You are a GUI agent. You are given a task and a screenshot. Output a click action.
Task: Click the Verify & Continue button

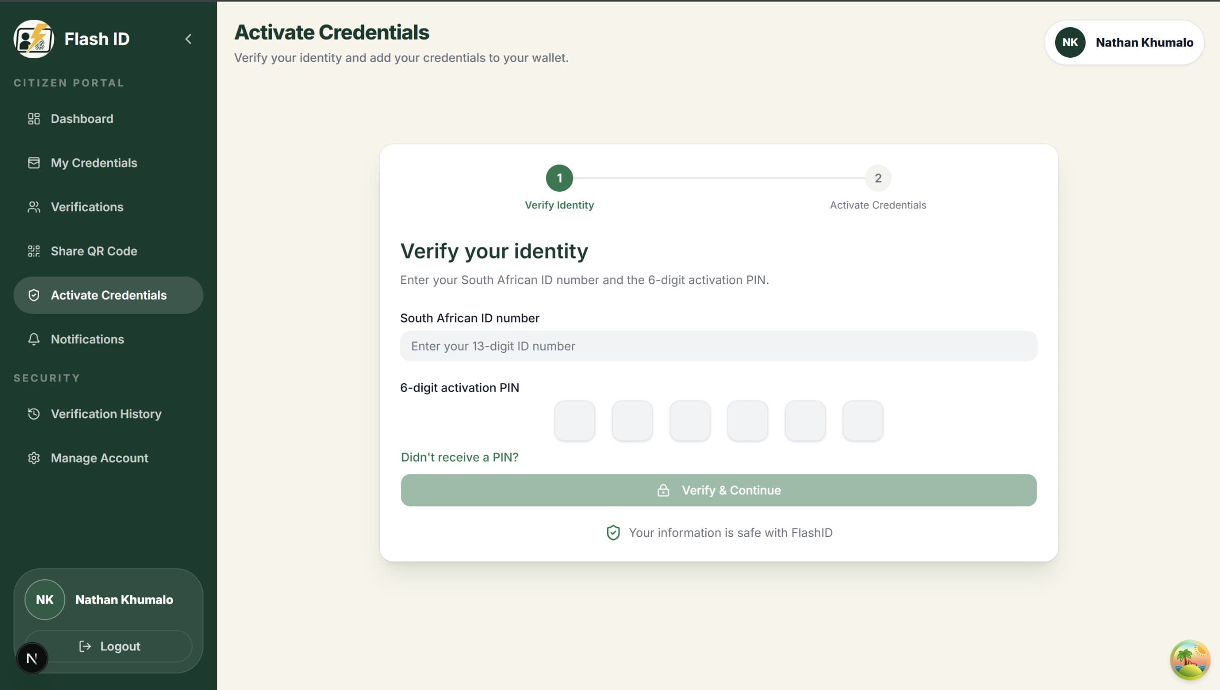point(719,490)
